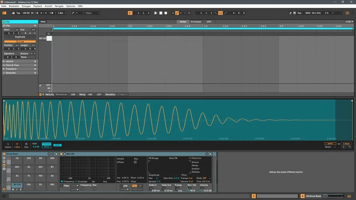Click the Drum Rack save preset icon
Screen dimensions: 356x200
coord(56,154)
